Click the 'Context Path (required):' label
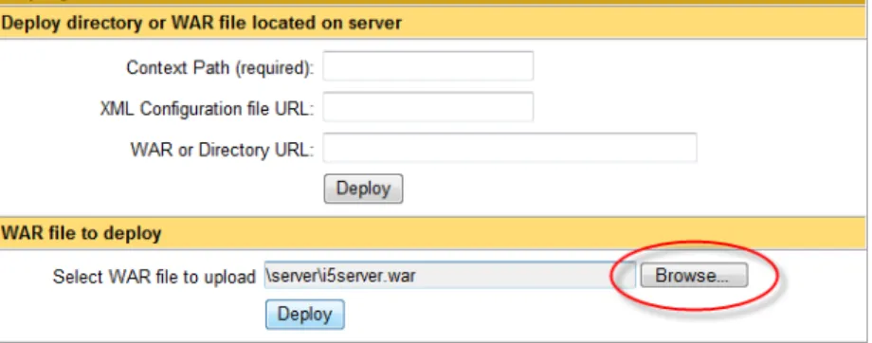 coord(220,68)
